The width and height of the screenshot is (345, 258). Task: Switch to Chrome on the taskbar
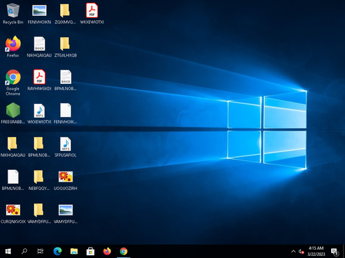pos(124,251)
